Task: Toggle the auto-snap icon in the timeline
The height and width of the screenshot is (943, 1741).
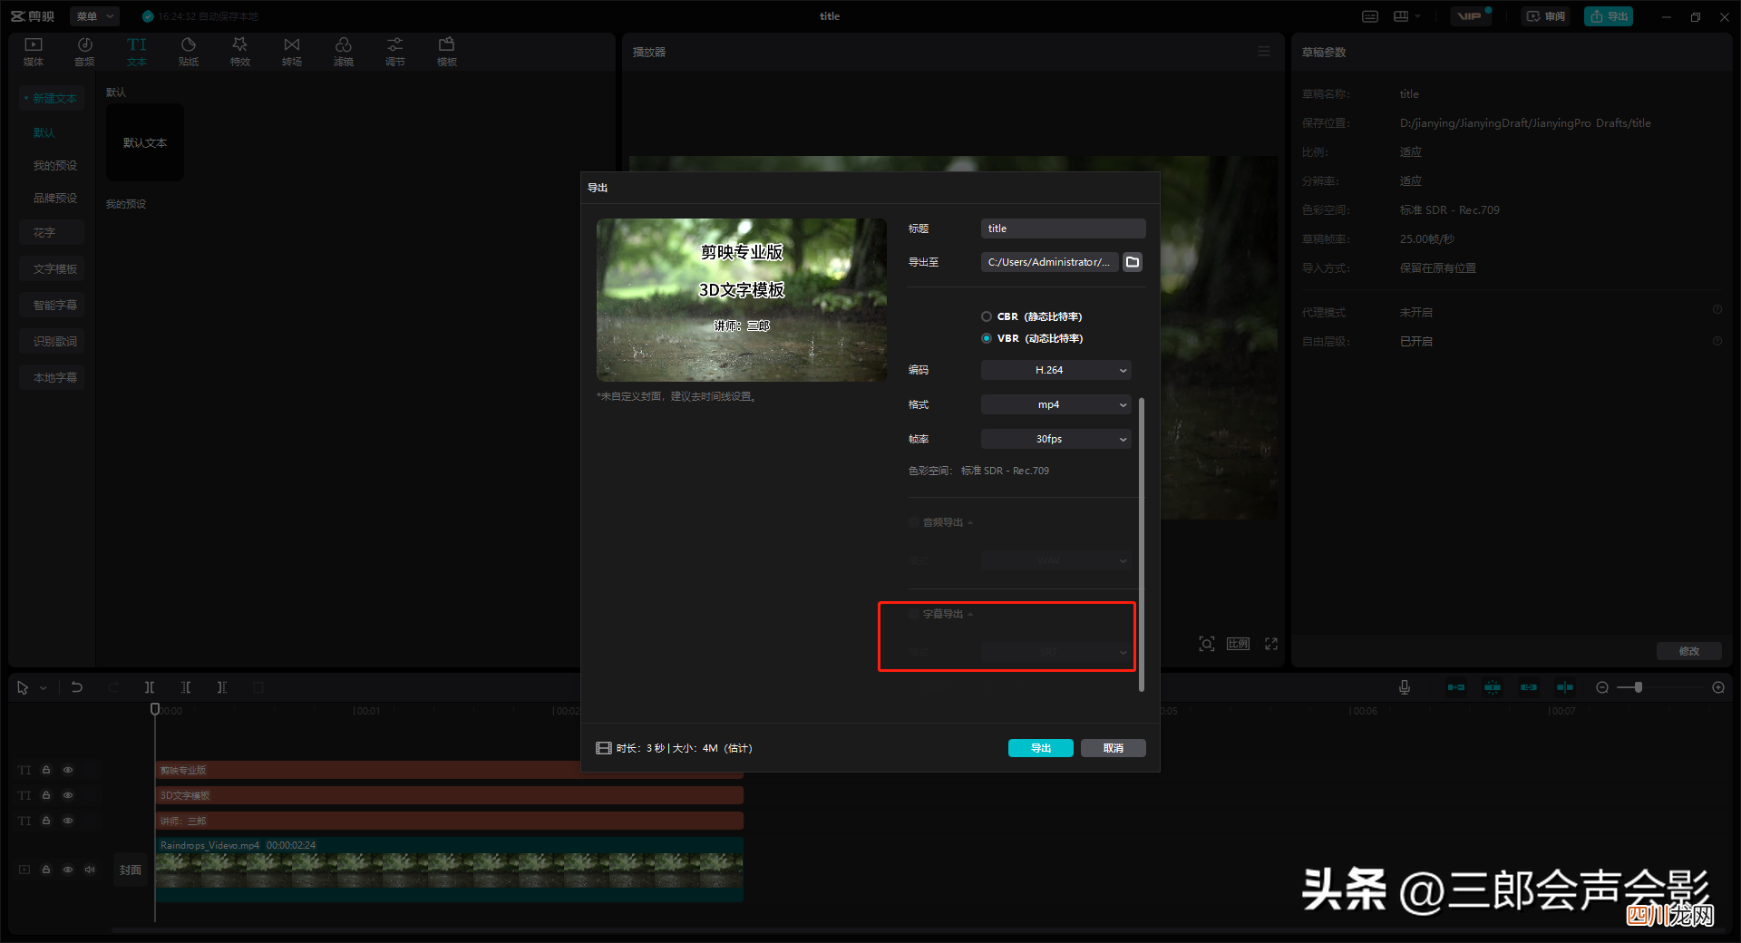Action: (x=1493, y=687)
